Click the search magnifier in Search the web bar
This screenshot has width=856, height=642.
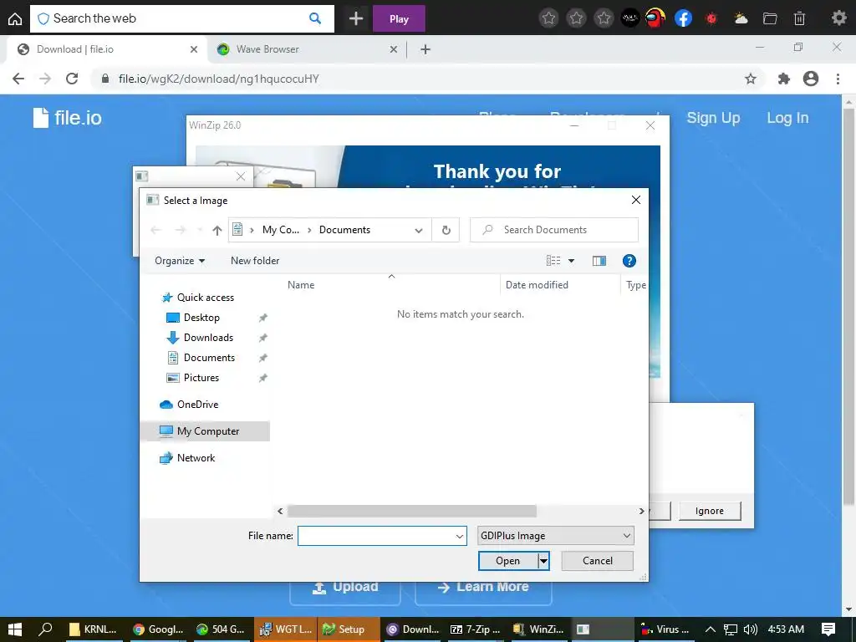pyautogui.click(x=315, y=18)
